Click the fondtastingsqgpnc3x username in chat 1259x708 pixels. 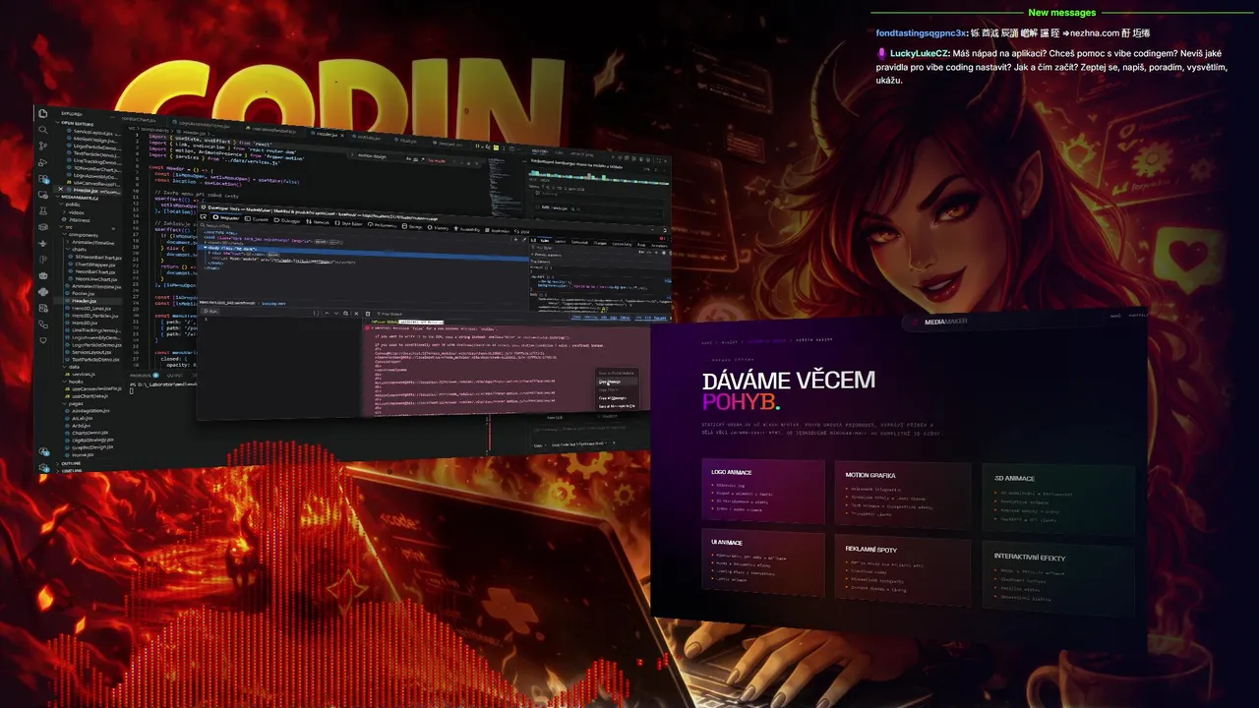coord(921,33)
